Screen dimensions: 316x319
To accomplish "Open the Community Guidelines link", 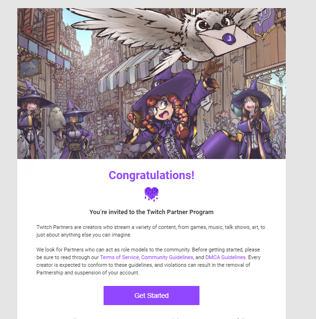I will pyautogui.click(x=167, y=257).
